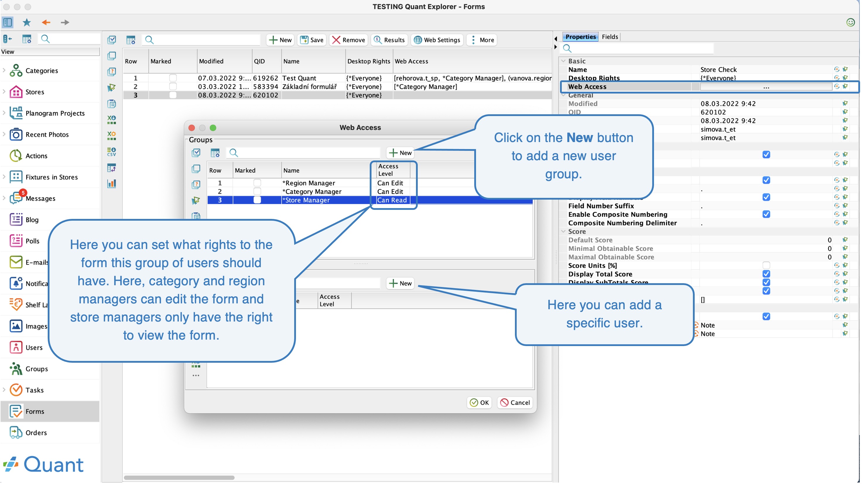Mark the Test Quant row checkbox
The height and width of the screenshot is (484, 863).
pos(173,78)
